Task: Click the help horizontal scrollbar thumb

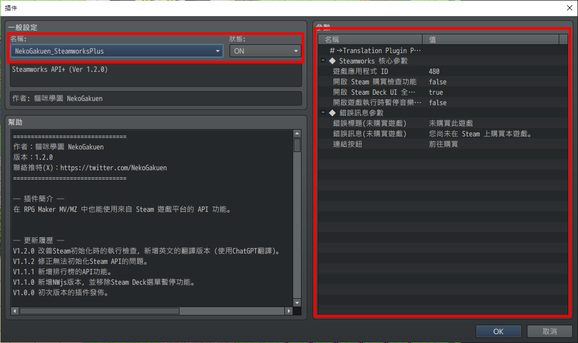Action: pos(100,311)
